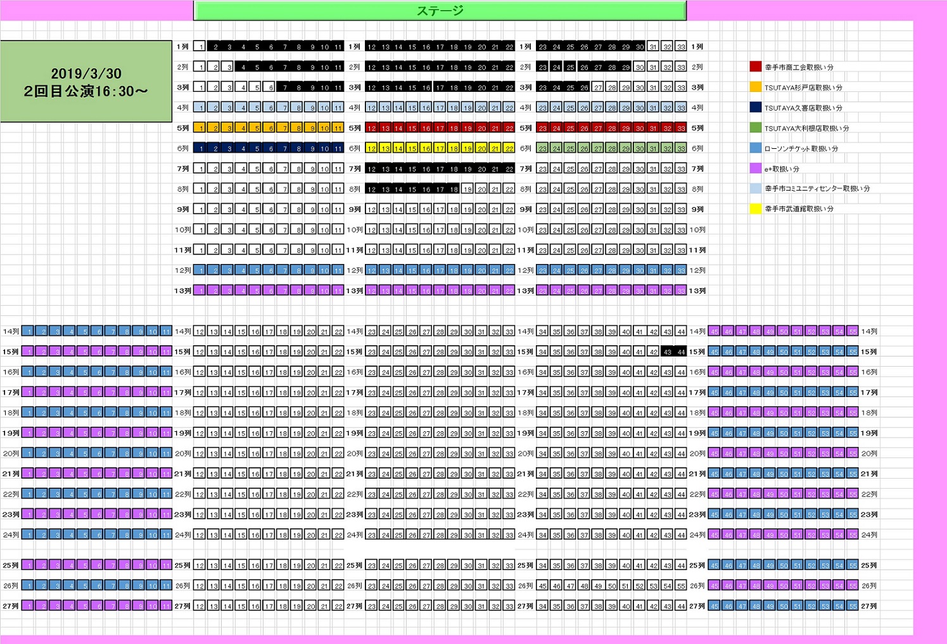Choose navy seat 11 in row 6
This screenshot has height=644, width=947.
(x=338, y=149)
